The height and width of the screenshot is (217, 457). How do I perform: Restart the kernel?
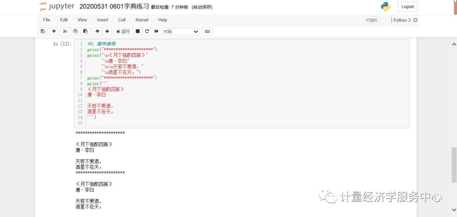[147, 31]
